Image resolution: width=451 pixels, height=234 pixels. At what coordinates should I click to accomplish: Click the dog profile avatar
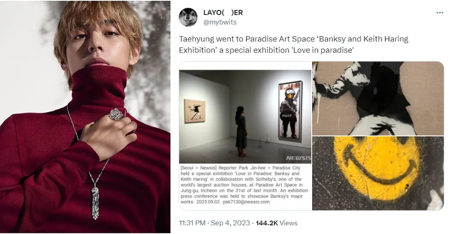click(x=188, y=17)
